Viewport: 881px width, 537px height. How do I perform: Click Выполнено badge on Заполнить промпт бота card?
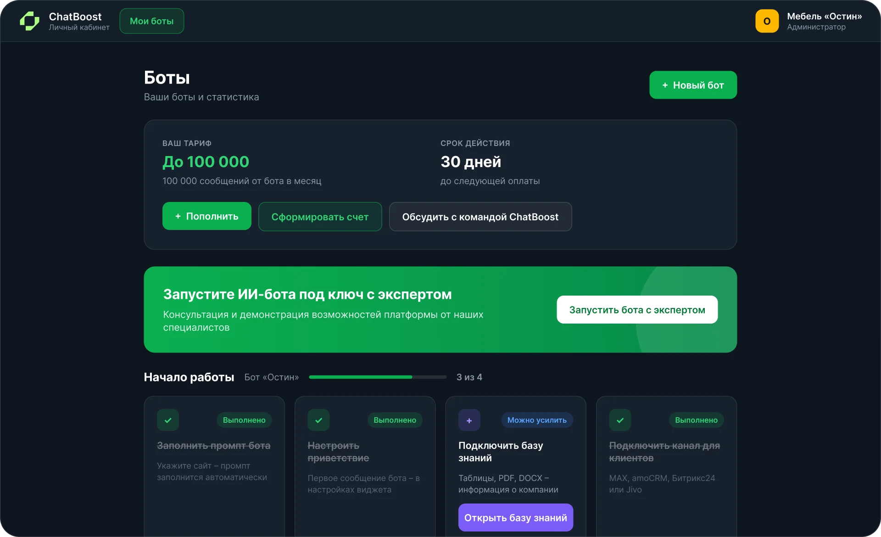coord(244,420)
